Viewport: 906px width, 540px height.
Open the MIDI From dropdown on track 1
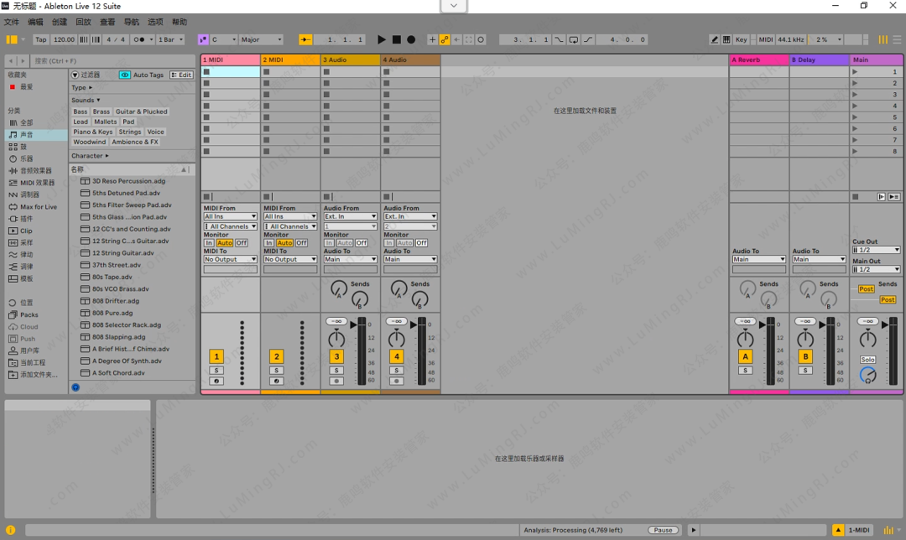coord(231,216)
